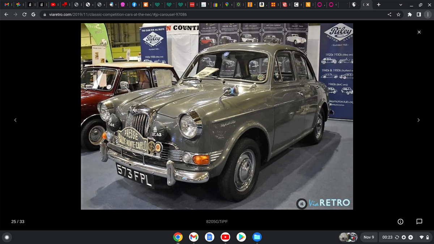Screen dimensions: 434x244
Task: Click the 25 / 33 image counter
Action: pyautogui.click(x=18, y=222)
